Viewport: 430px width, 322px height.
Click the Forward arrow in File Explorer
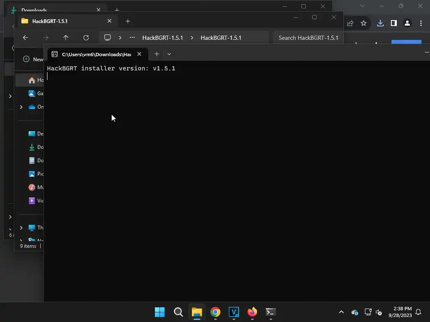pos(45,37)
